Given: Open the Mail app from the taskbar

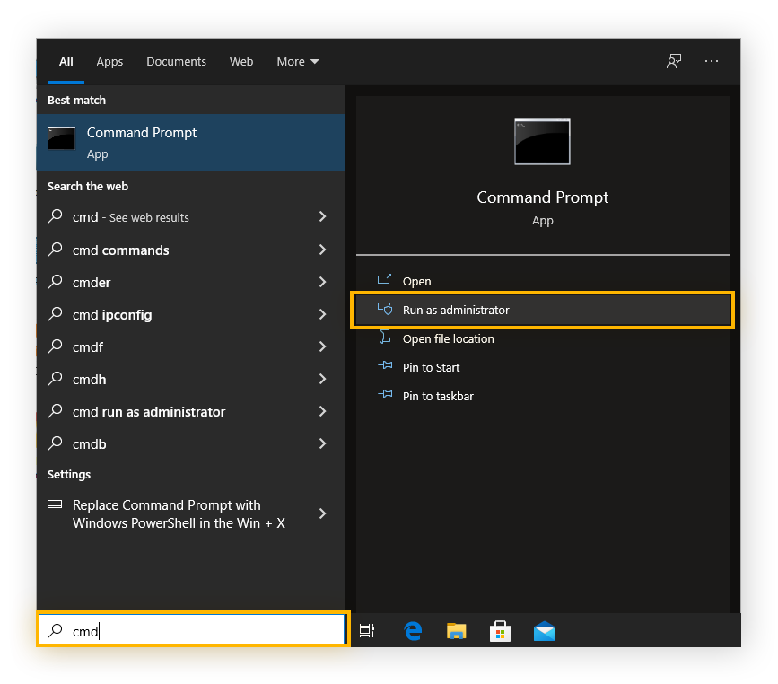Looking at the screenshot, I should (544, 631).
